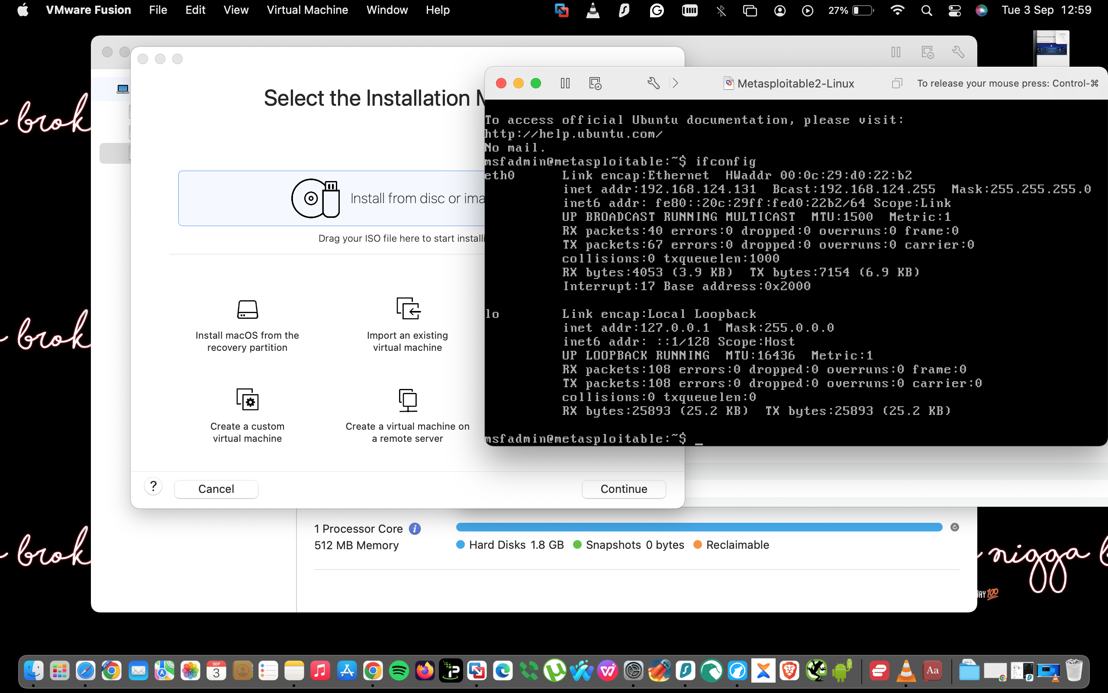Open Brave browser from the Dock
The height and width of the screenshot is (693, 1108).
click(x=790, y=671)
